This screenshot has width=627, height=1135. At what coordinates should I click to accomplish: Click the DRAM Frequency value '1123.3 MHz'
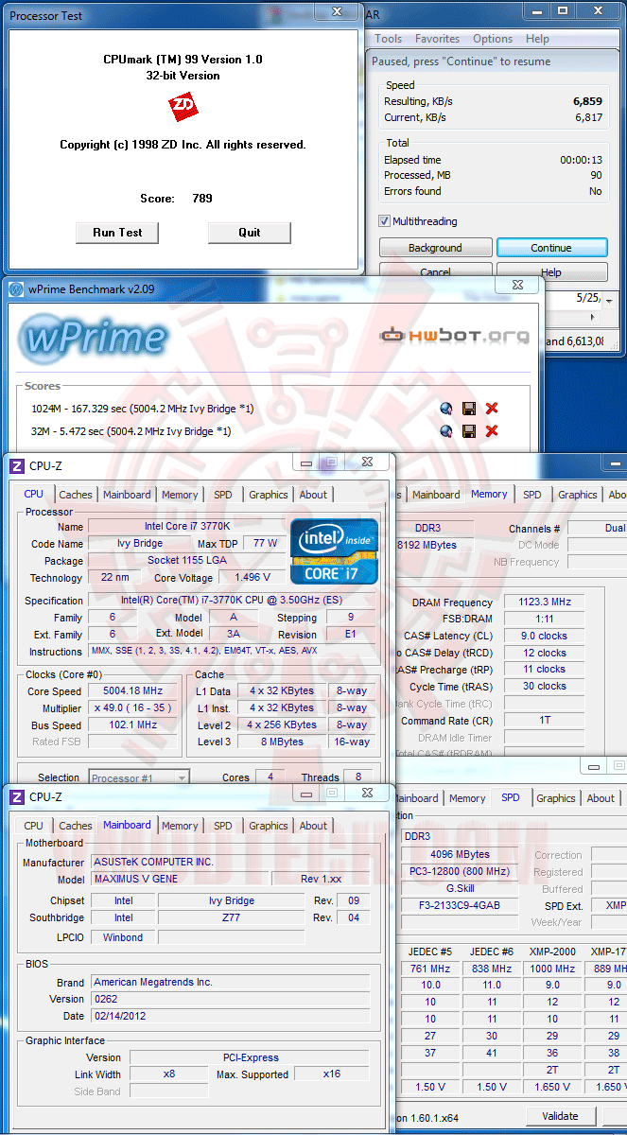pos(544,602)
